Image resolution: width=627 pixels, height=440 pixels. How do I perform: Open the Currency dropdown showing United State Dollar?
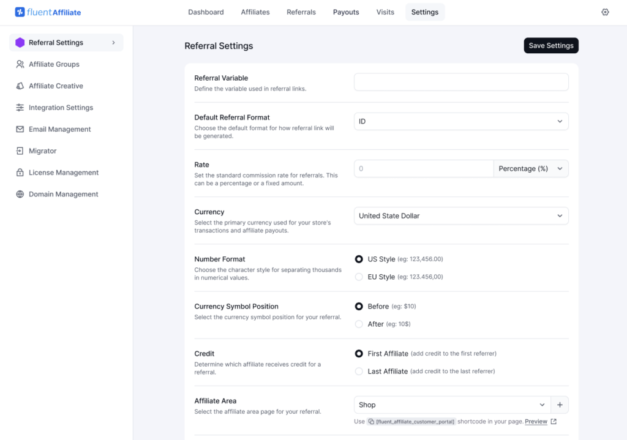(x=460, y=216)
